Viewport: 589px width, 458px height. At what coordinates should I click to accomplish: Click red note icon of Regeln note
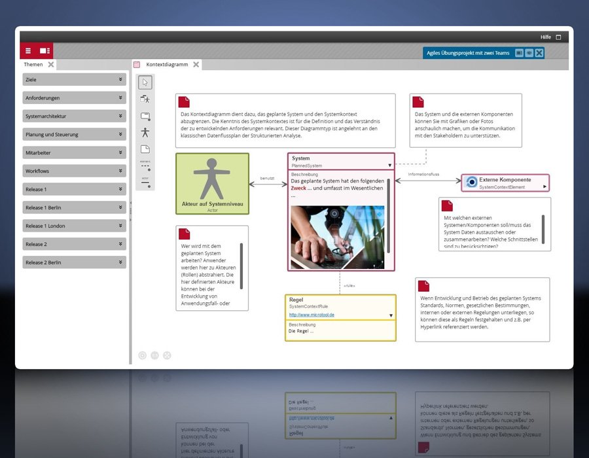tap(423, 286)
